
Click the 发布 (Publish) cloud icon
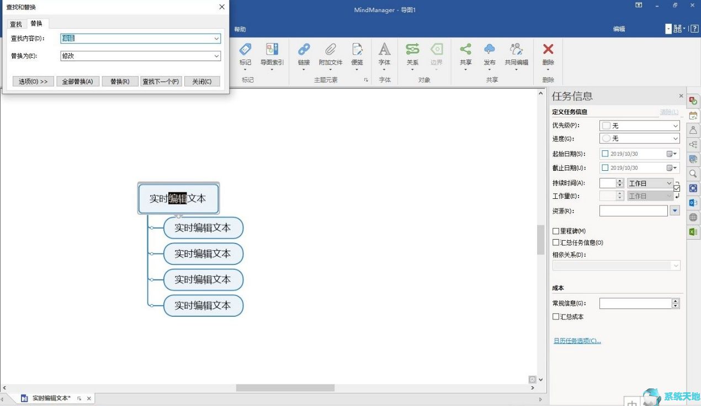click(x=490, y=50)
